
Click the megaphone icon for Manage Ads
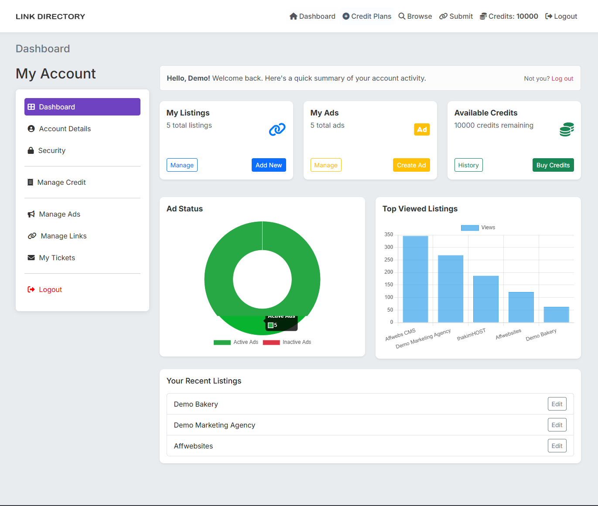pos(31,214)
